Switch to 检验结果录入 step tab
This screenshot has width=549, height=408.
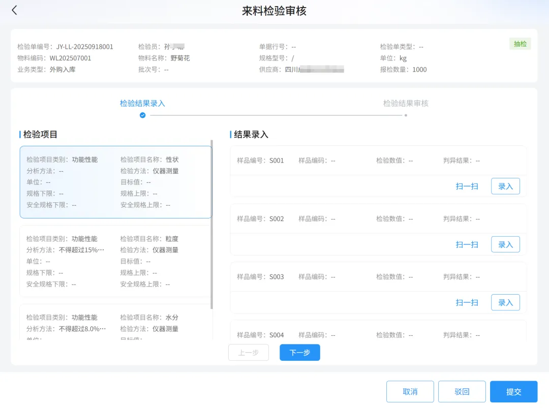[x=142, y=103]
